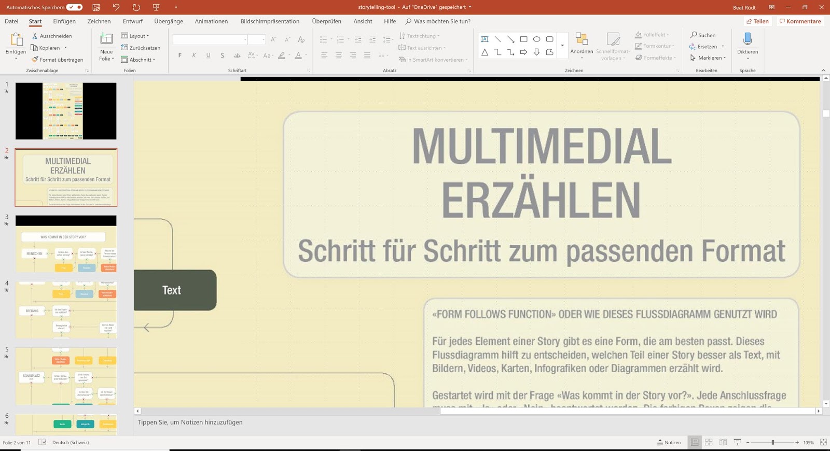
Task: Open the Kommentare pane
Action: [x=800, y=21]
